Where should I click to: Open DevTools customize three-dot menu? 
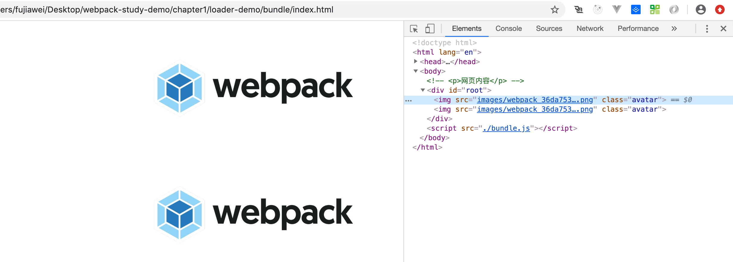[x=707, y=29]
